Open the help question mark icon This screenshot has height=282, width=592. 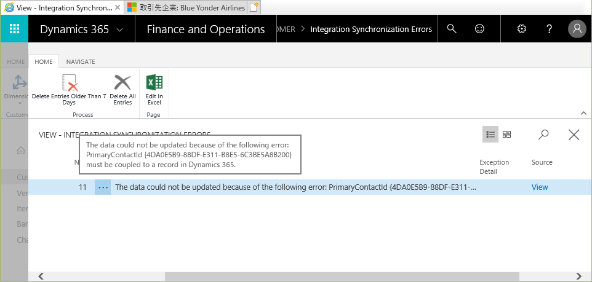point(550,29)
